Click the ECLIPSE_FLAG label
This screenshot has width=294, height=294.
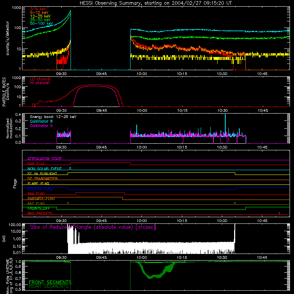[40, 189]
